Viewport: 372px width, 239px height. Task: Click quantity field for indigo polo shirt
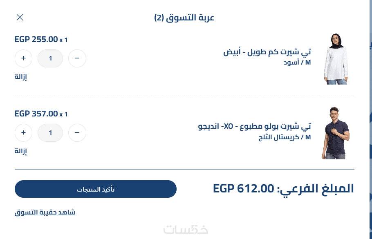(x=50, y=133)
